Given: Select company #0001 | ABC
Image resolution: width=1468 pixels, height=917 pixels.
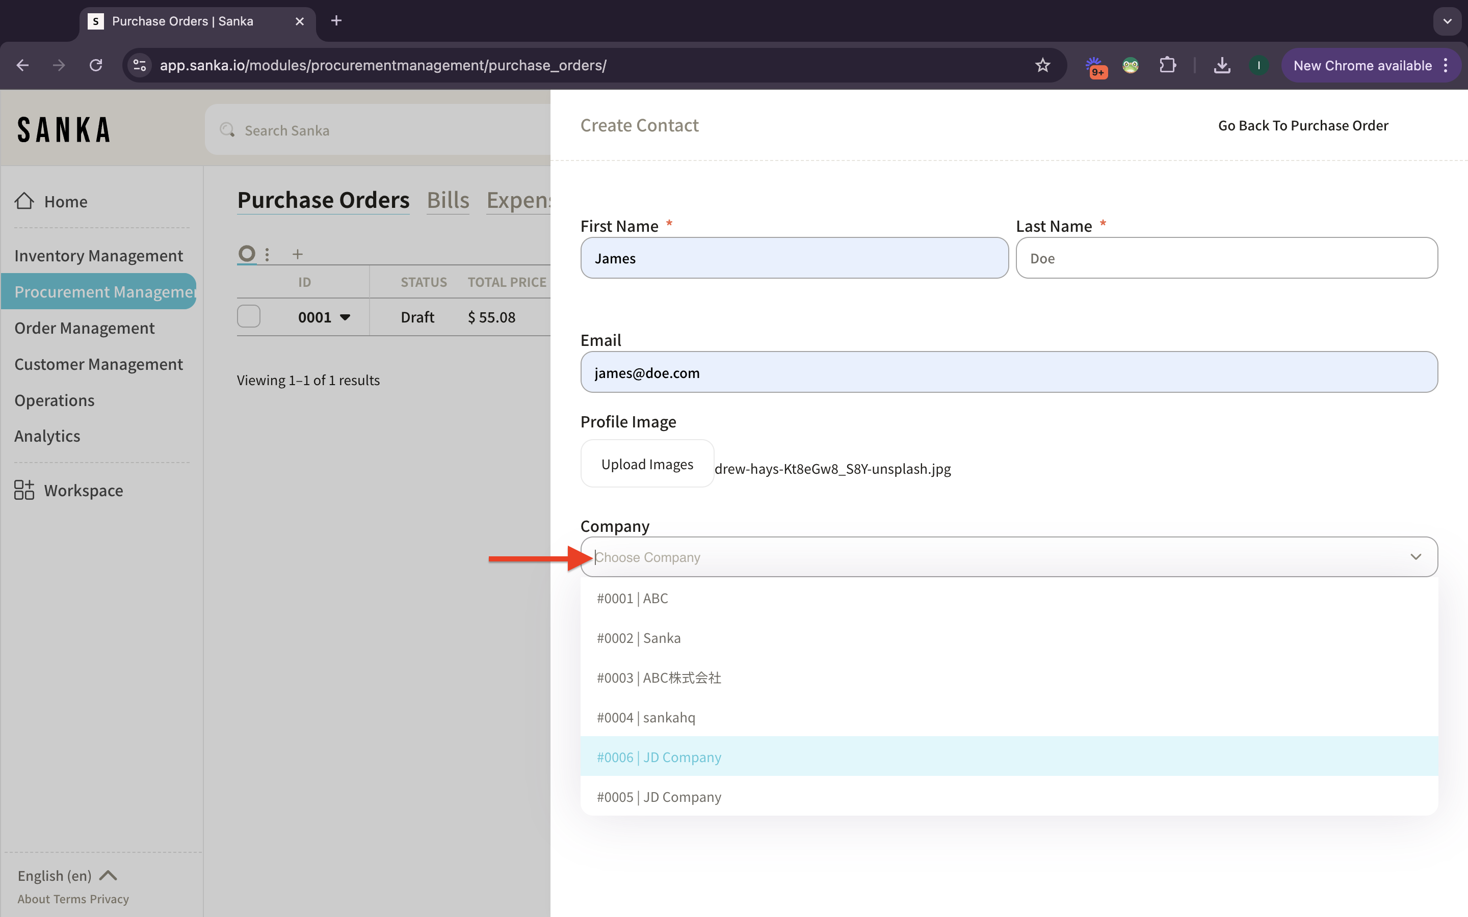Looking at the screenshot, I should click(x=1009, y=598).
